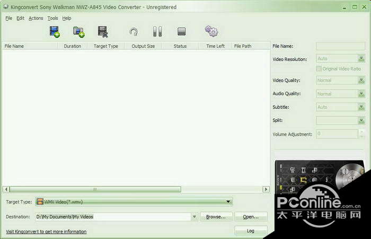Click the Status column header
The image size is (371, 239).
tap(180, 46)
